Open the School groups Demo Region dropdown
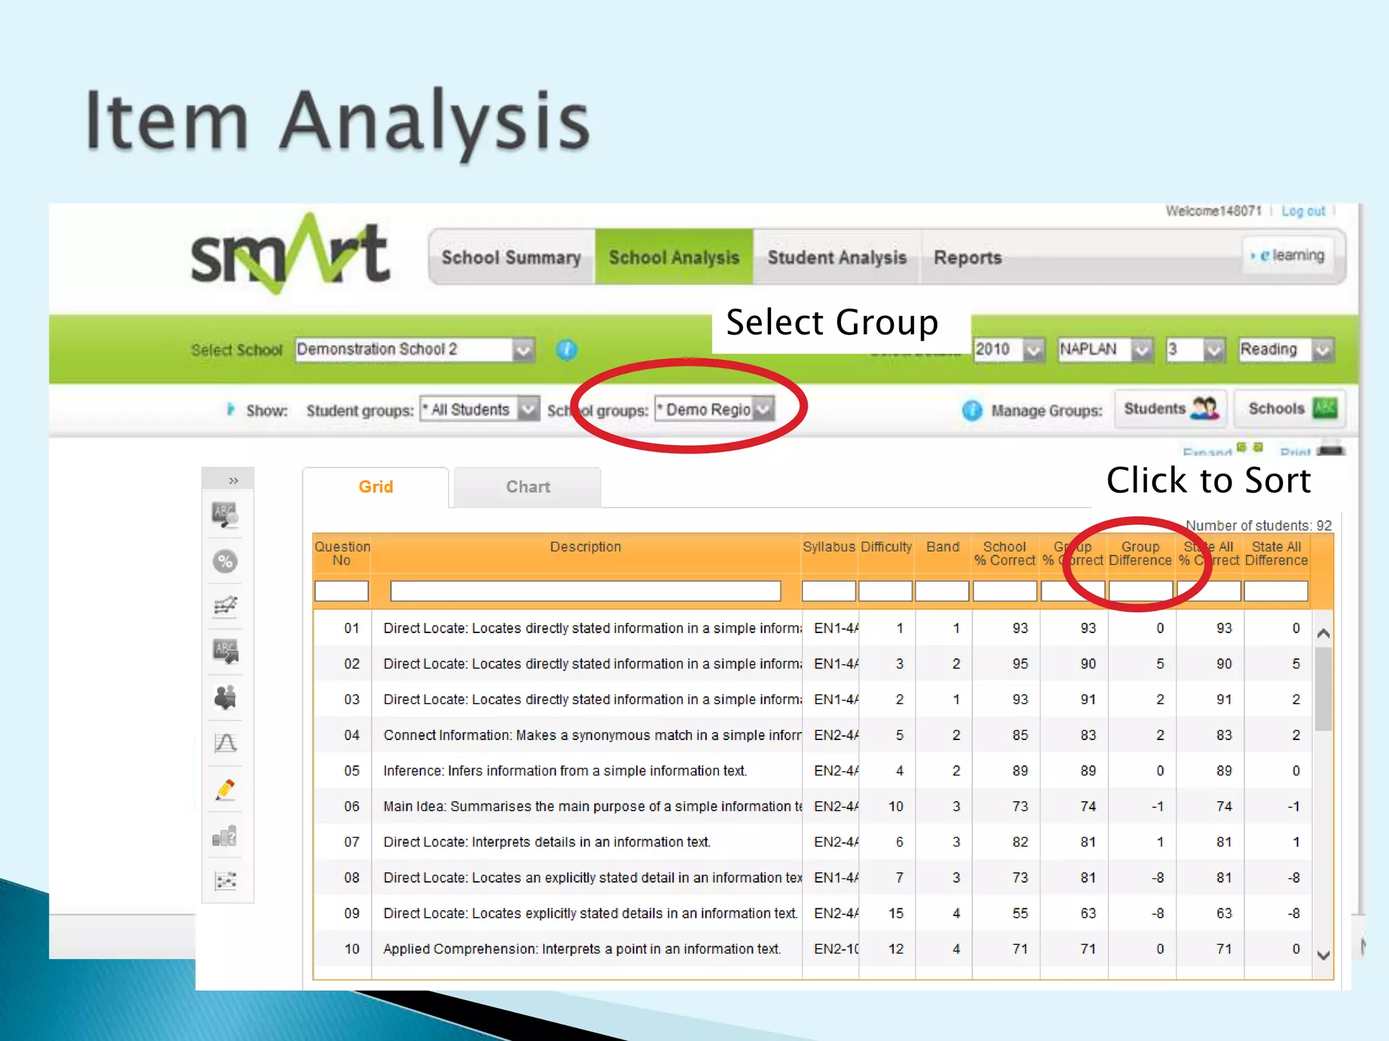The image size is (1389, 1041). tap(714, 409)
